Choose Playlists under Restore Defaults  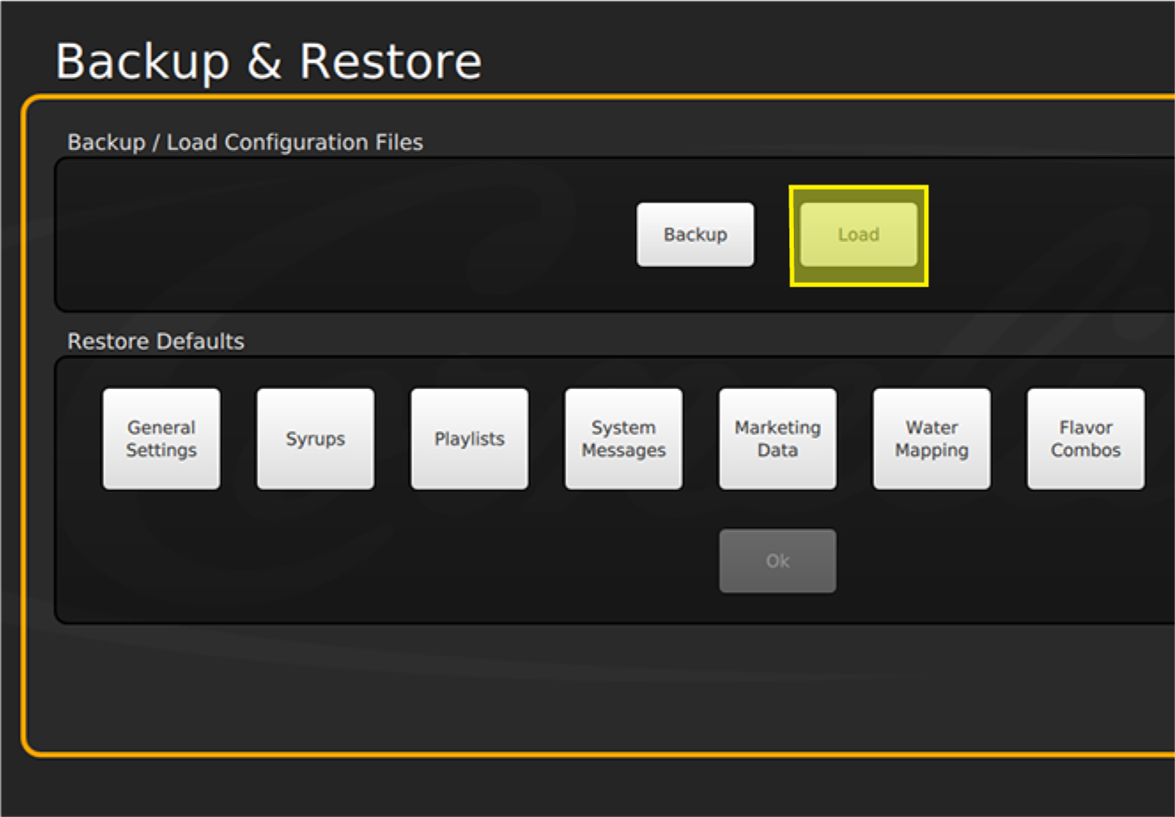[x=469, y=438]
